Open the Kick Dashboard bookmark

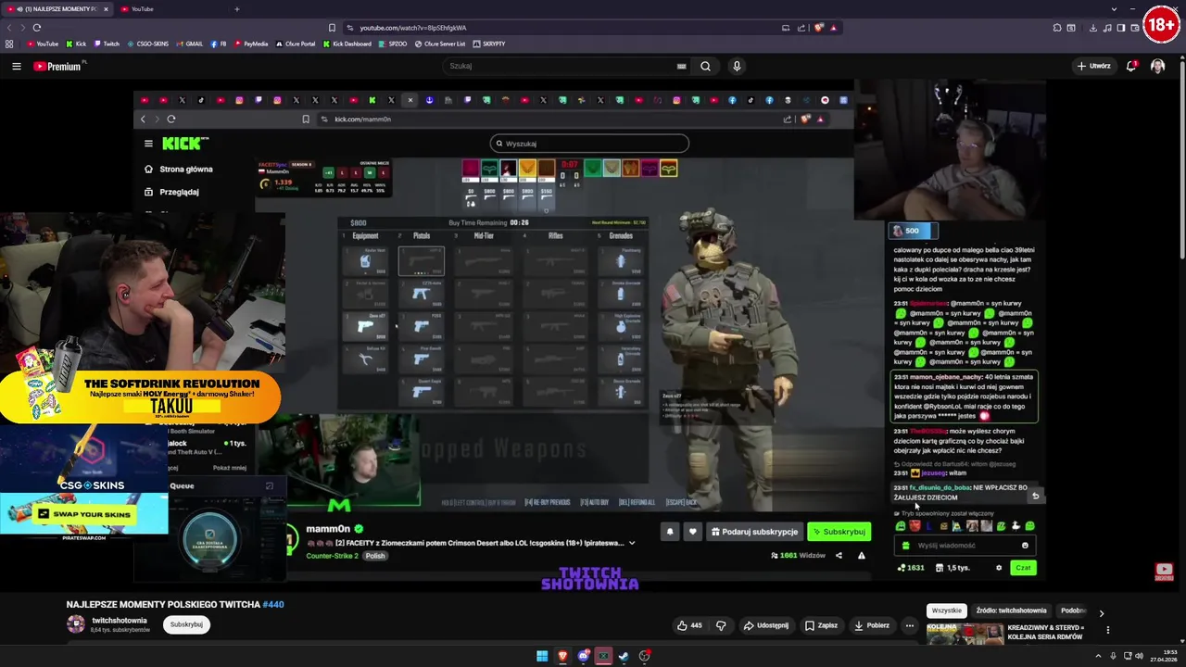(347, 44)
